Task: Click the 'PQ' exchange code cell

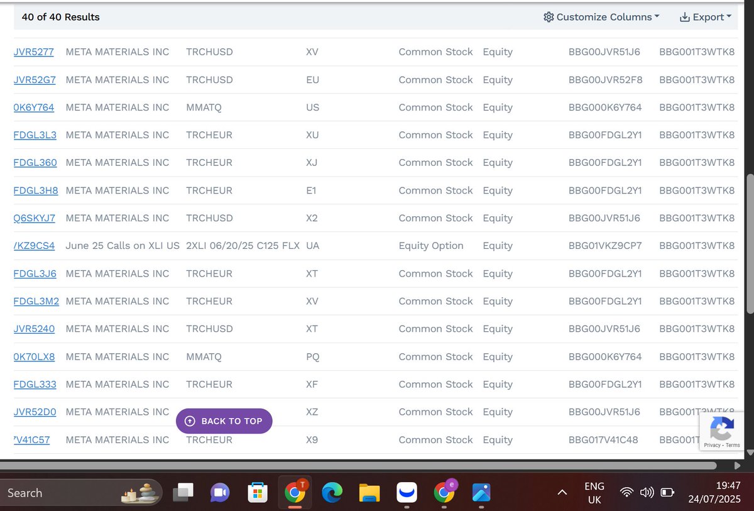Action: 313,356
